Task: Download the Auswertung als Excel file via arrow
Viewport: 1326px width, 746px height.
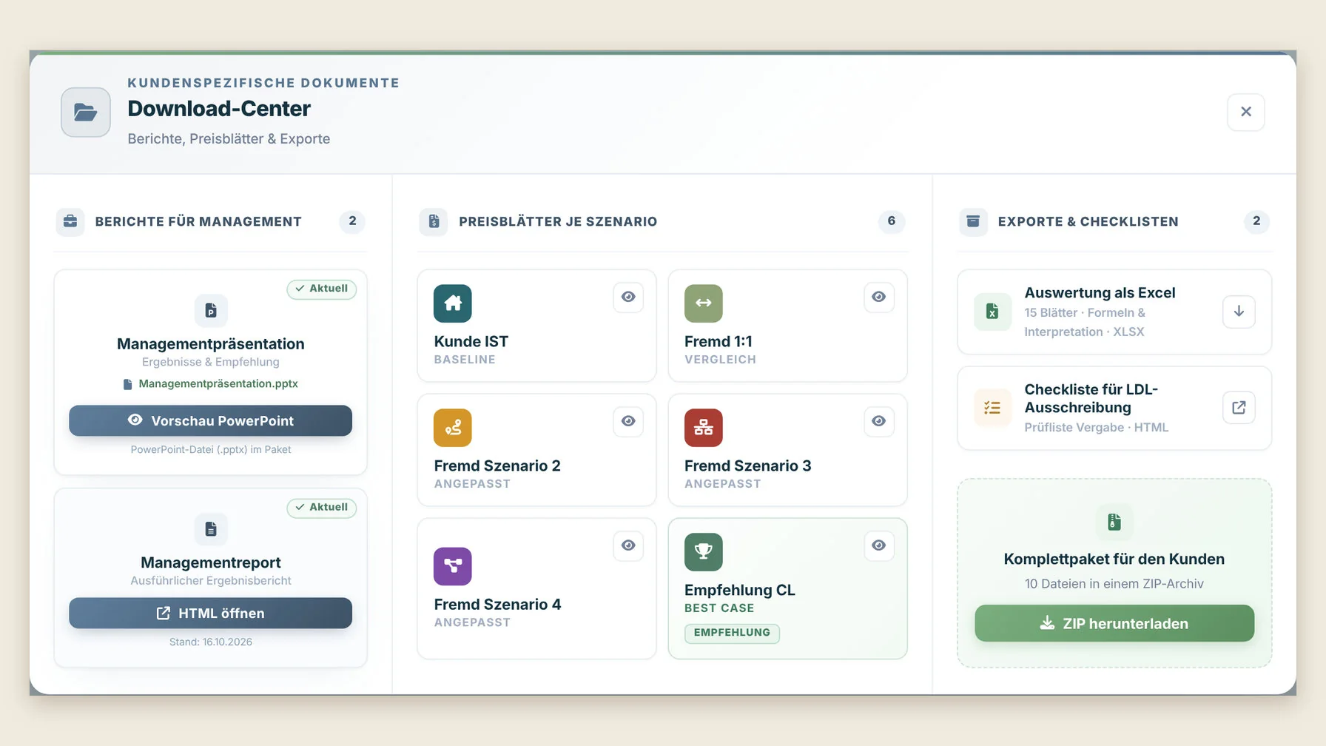Action: click(1239, 312)
